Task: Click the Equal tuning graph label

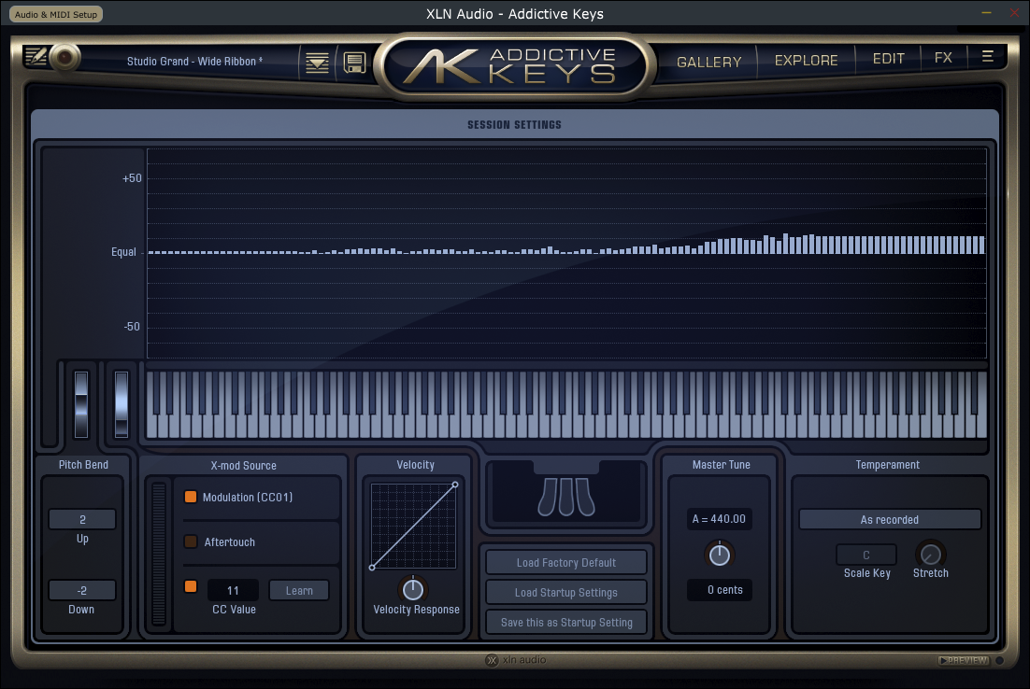Action: click(123, 252)
